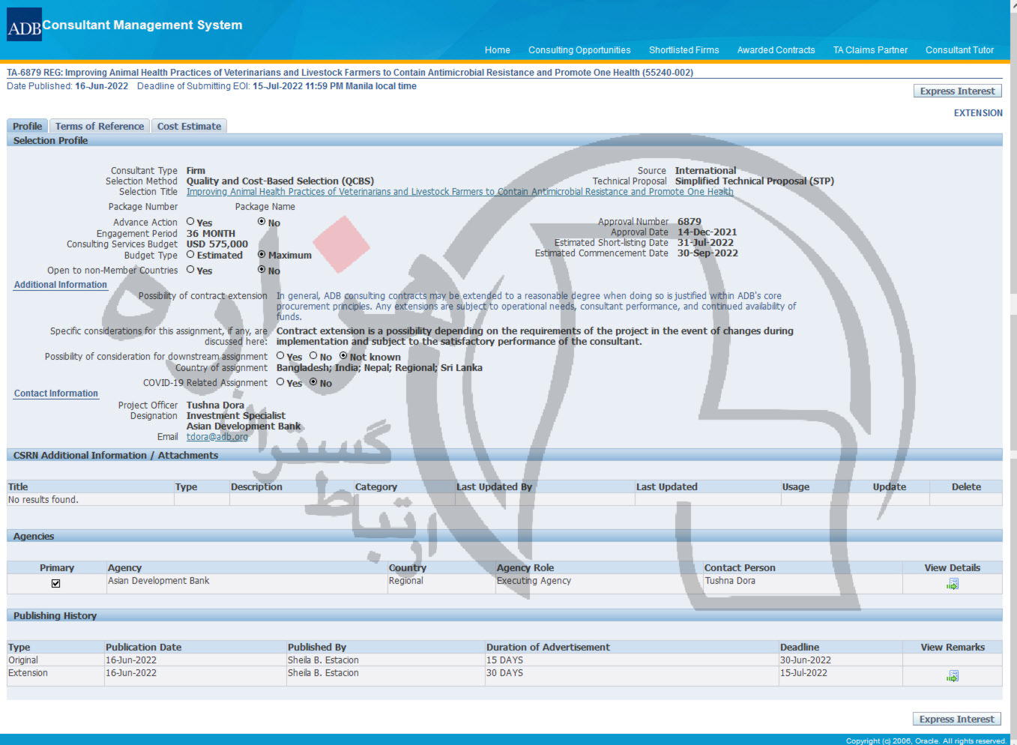Select Yes for Open to non-Member Countries
Screen dimensions: 1017x745
coord(190,270)
